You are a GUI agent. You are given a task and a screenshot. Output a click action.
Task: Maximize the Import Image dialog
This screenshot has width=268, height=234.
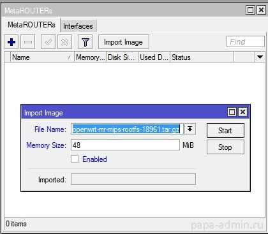[x=232, y=112]
